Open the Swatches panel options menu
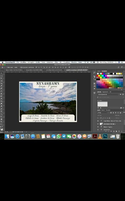 [x=124, y=71]
